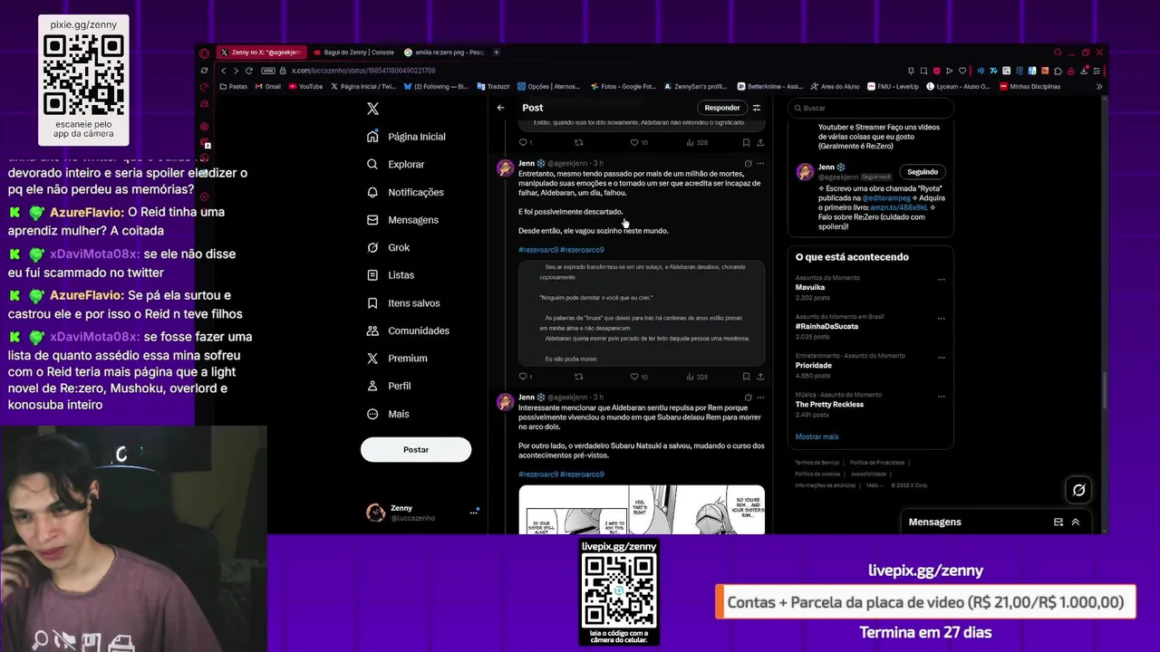Open more options on 'Interessante mencionar' tweet
Viewport: 1160px width, 652px height.
[x=760, y=397]
